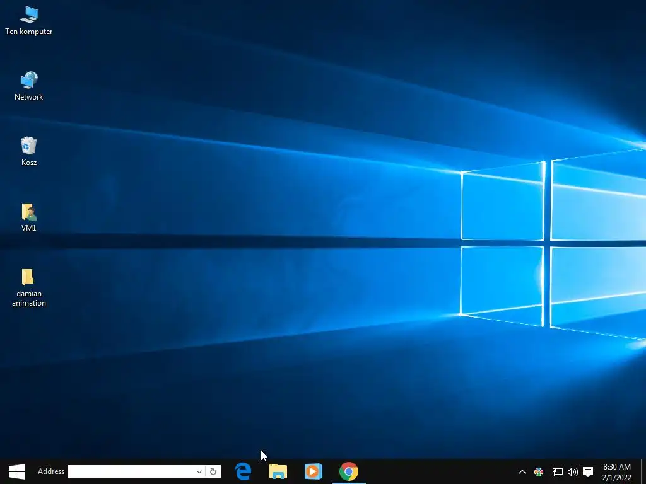
Task: Click the Address toolbar label
Action: (x=51, y=471)
